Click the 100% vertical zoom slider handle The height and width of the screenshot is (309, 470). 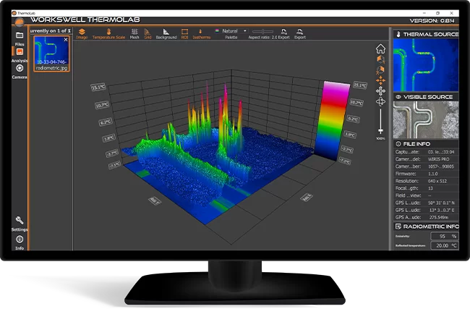(380, 131)
